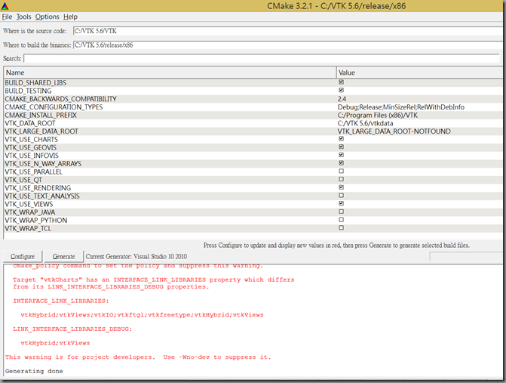Click the CMake logo icon in title bar
This screenshot has height=383, width=506.
pyautogui.click(x=5, y=6)
